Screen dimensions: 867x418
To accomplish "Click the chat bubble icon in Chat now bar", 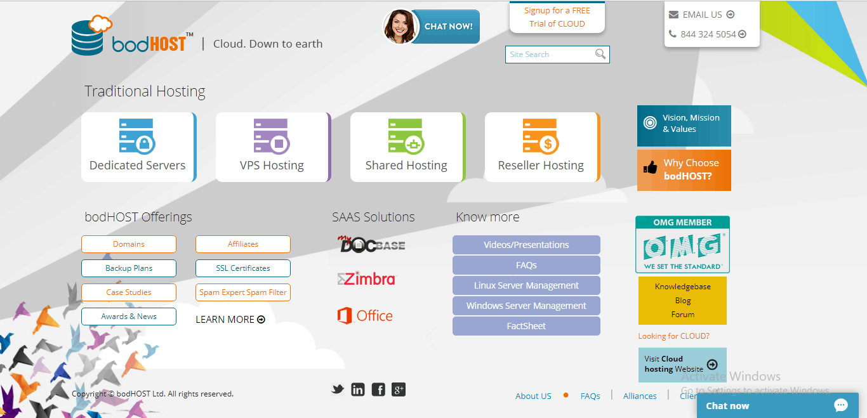I will (841, 406).
